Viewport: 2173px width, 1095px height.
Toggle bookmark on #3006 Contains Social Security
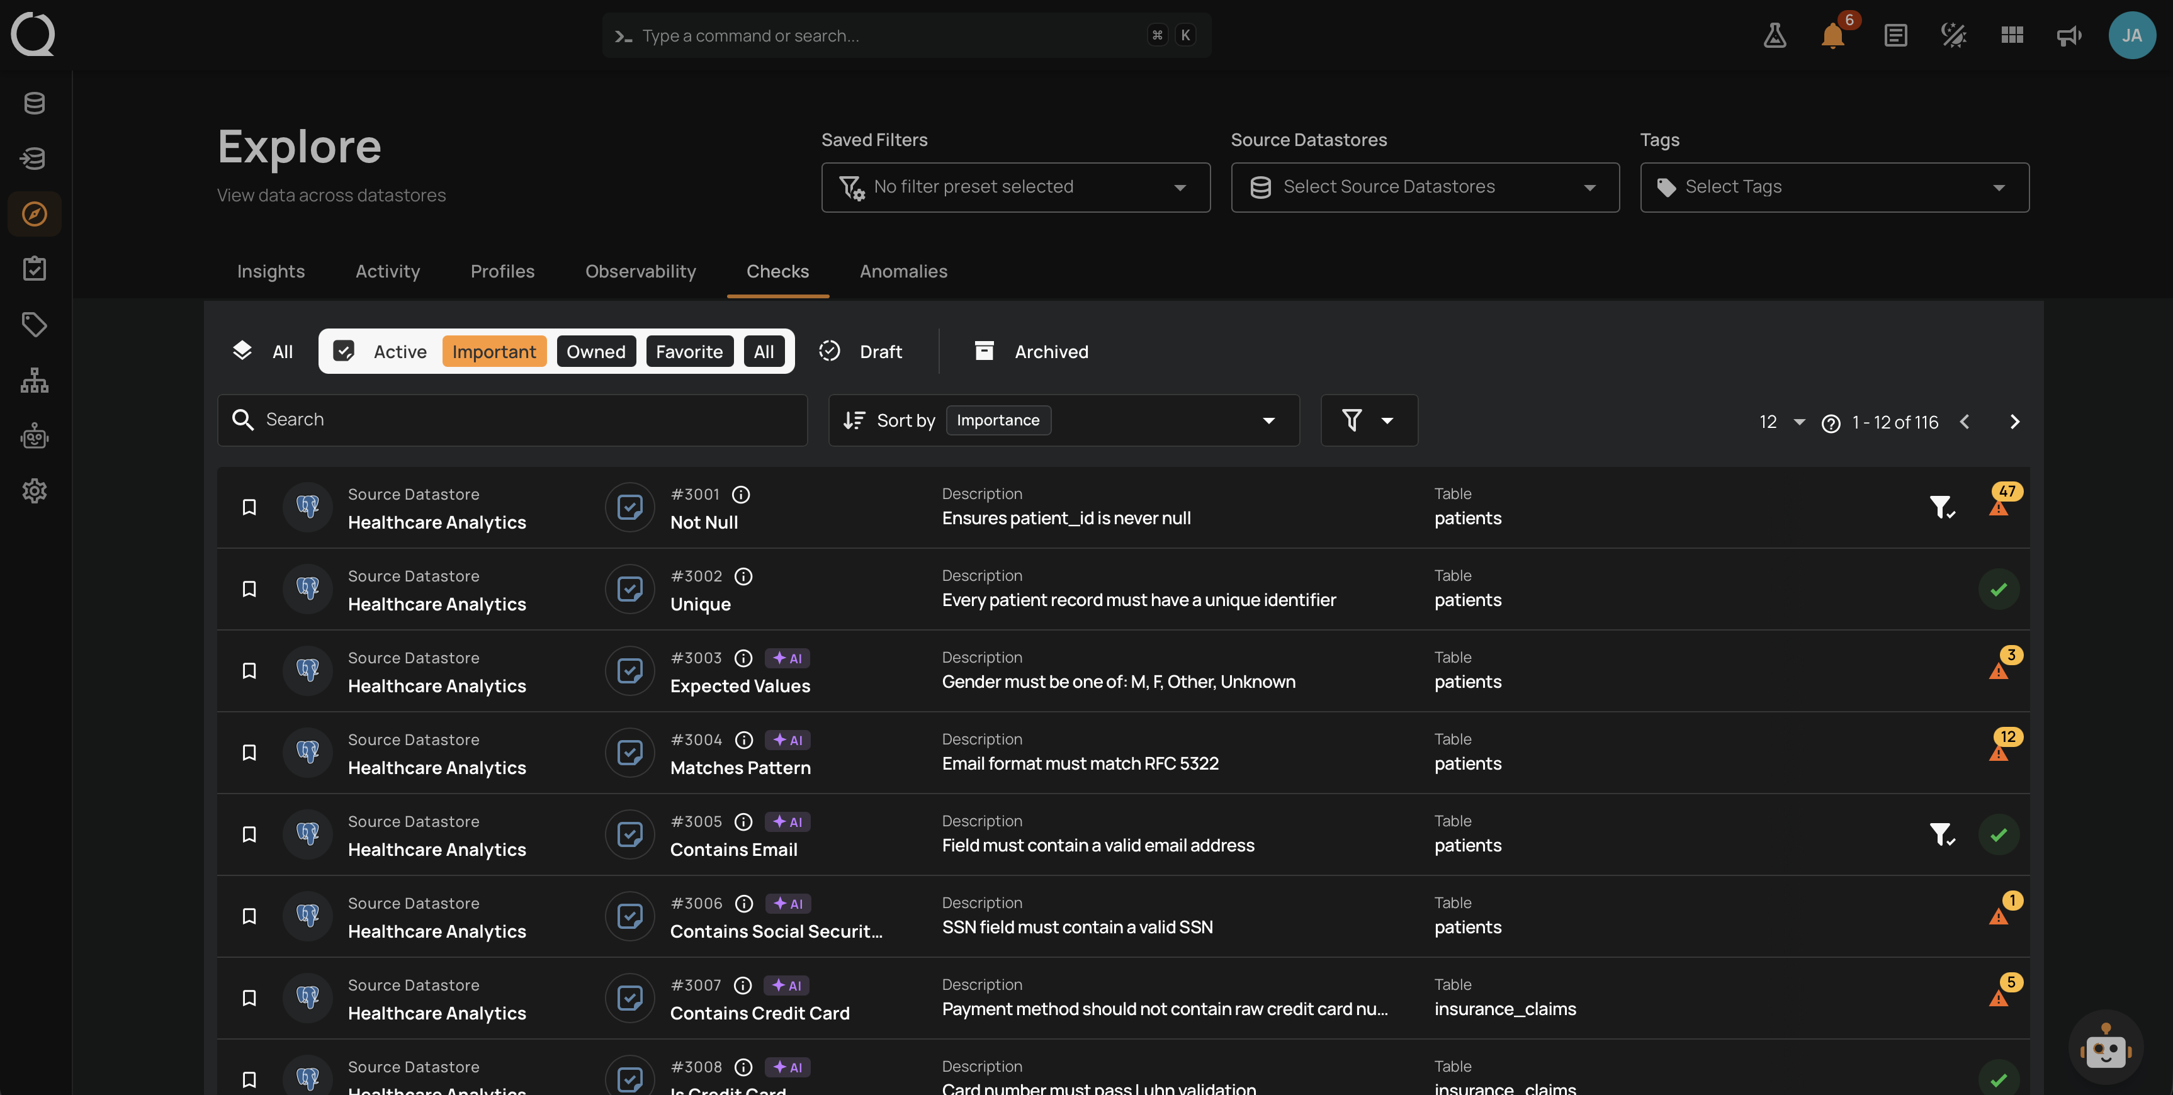click(249, 916)
